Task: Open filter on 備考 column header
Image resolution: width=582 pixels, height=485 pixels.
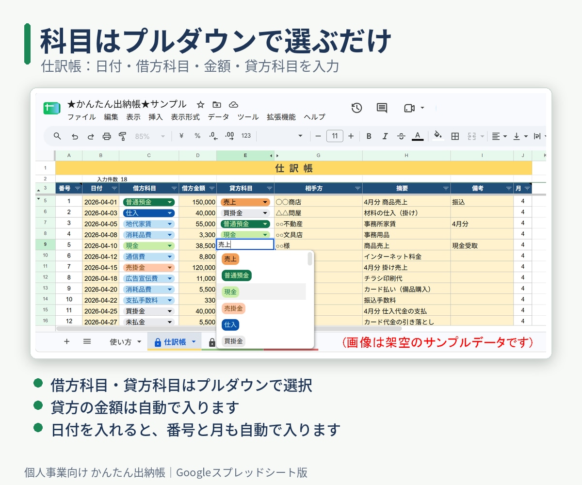Action: click(509, 189)
